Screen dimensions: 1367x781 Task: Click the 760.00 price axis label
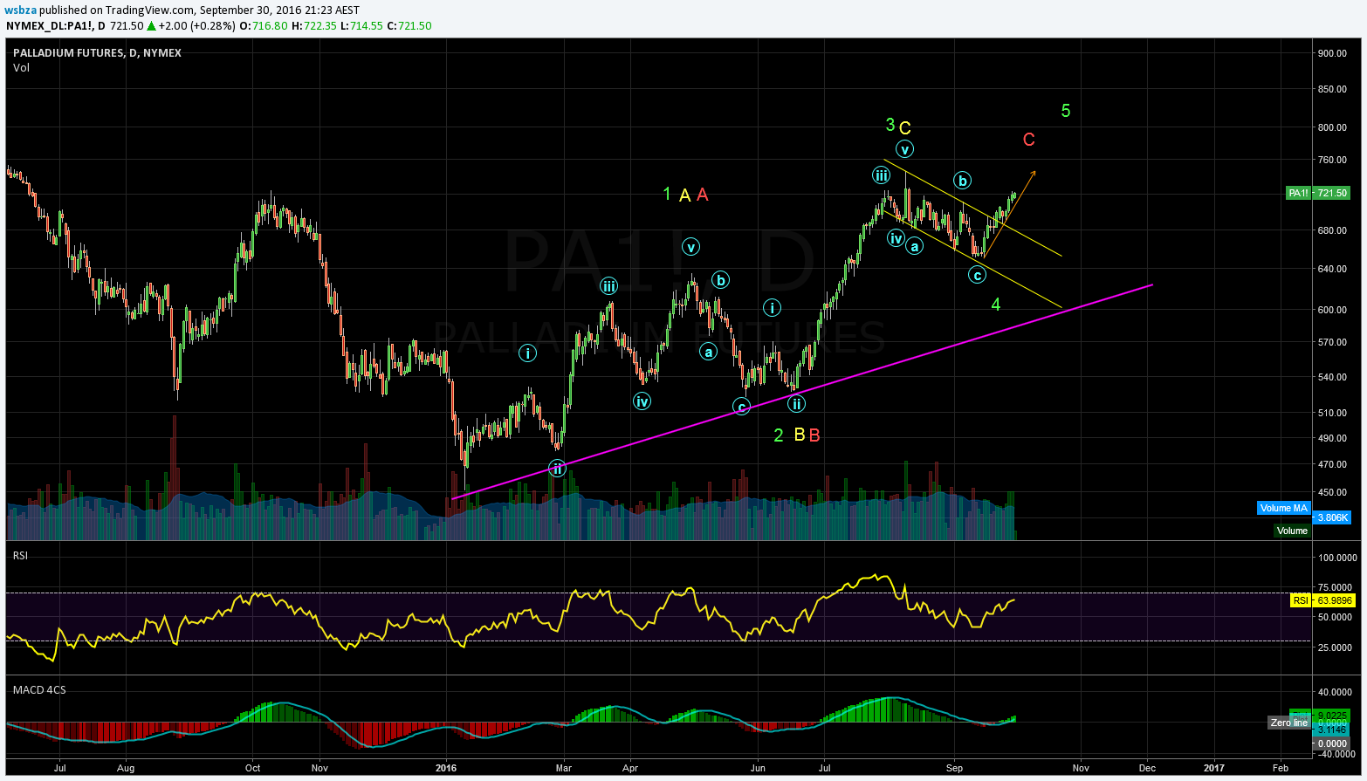(1332, 160)
